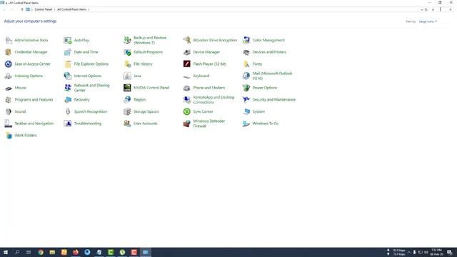Open Mail (Microsoft Outlook 2016)
Image resolution: width=457 pixels, height=257 pixels.
point(267,76)
